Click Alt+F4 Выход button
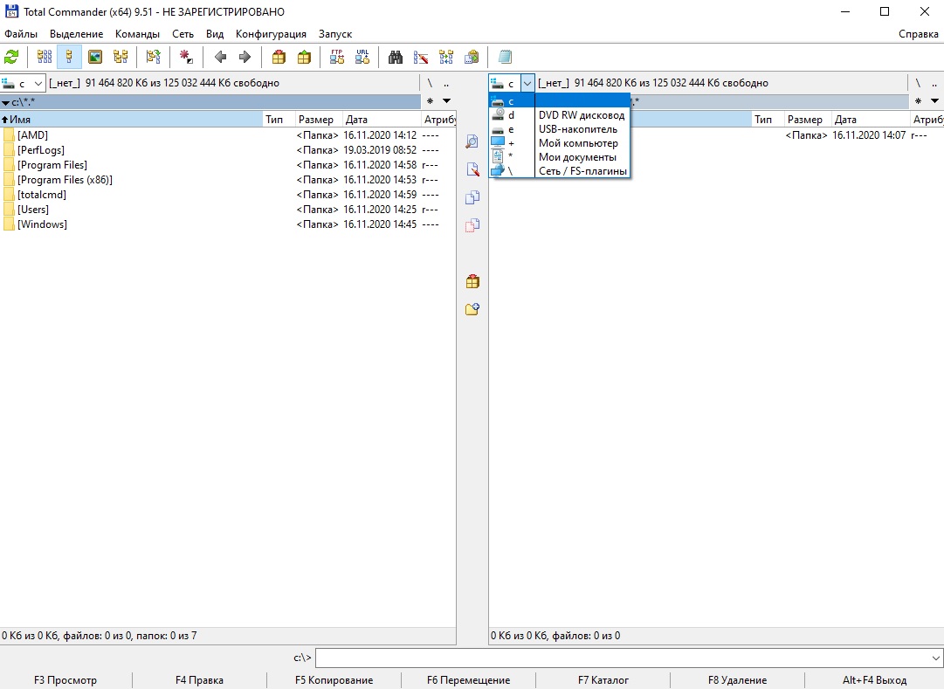Screen dimensions: 944x689 pyautogui.click(x=875, y=680)
